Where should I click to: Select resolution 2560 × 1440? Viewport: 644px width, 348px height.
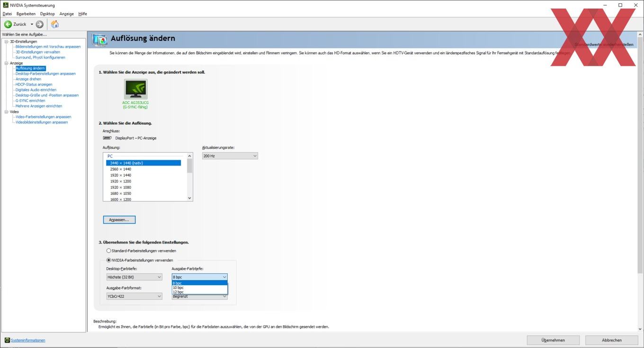pyautogui.click(x=121, y=169)
